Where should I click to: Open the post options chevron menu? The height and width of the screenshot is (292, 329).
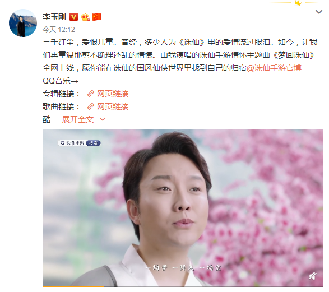point(319,12)
